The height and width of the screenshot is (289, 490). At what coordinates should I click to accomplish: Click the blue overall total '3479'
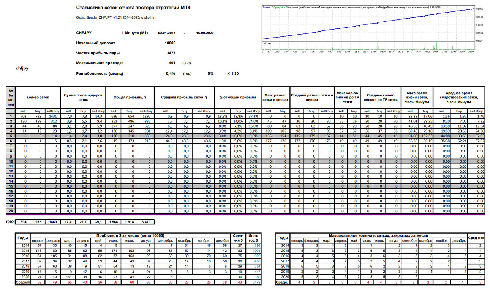[254, 282]
